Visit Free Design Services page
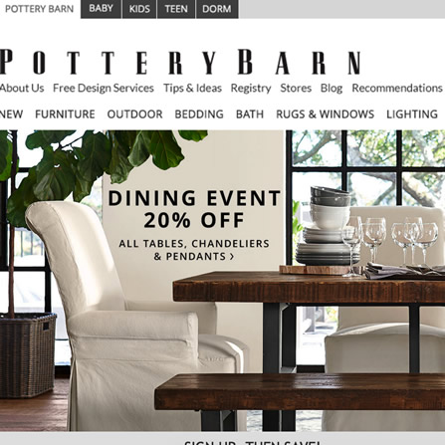The image size is (445, 445). pos(104,88)
